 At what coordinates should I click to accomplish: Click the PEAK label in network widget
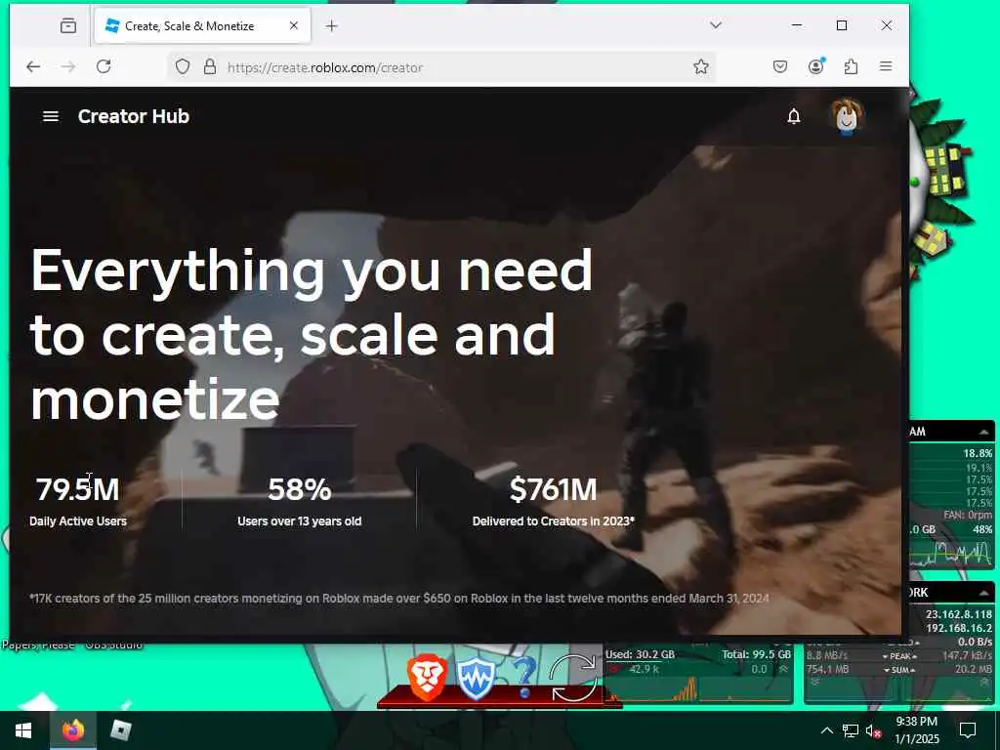[899, 656]
